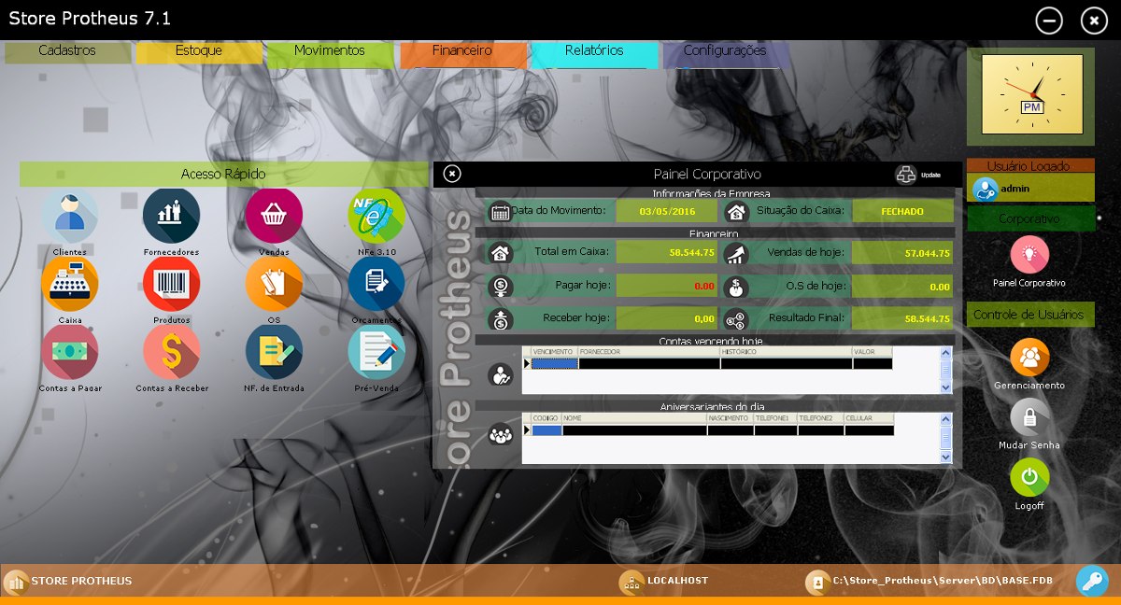This screenshot has height=605, width=1121.
Task: Open the Caixa cash register icon
Action: [x=70, y=283]
